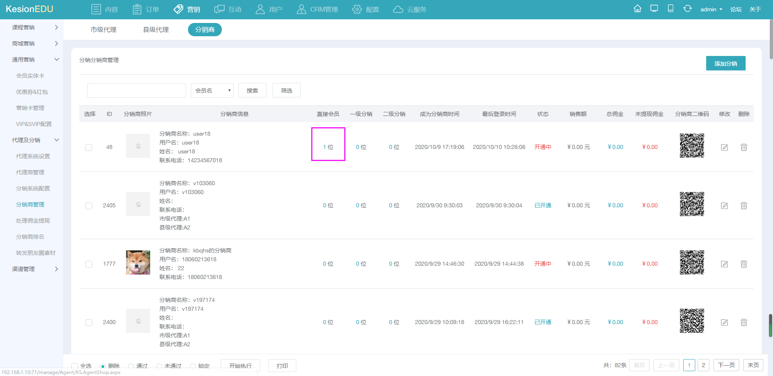Viewport: 773px width, 376px height.
Task: Expand the admin account menu
Action: tap(711, 9)
